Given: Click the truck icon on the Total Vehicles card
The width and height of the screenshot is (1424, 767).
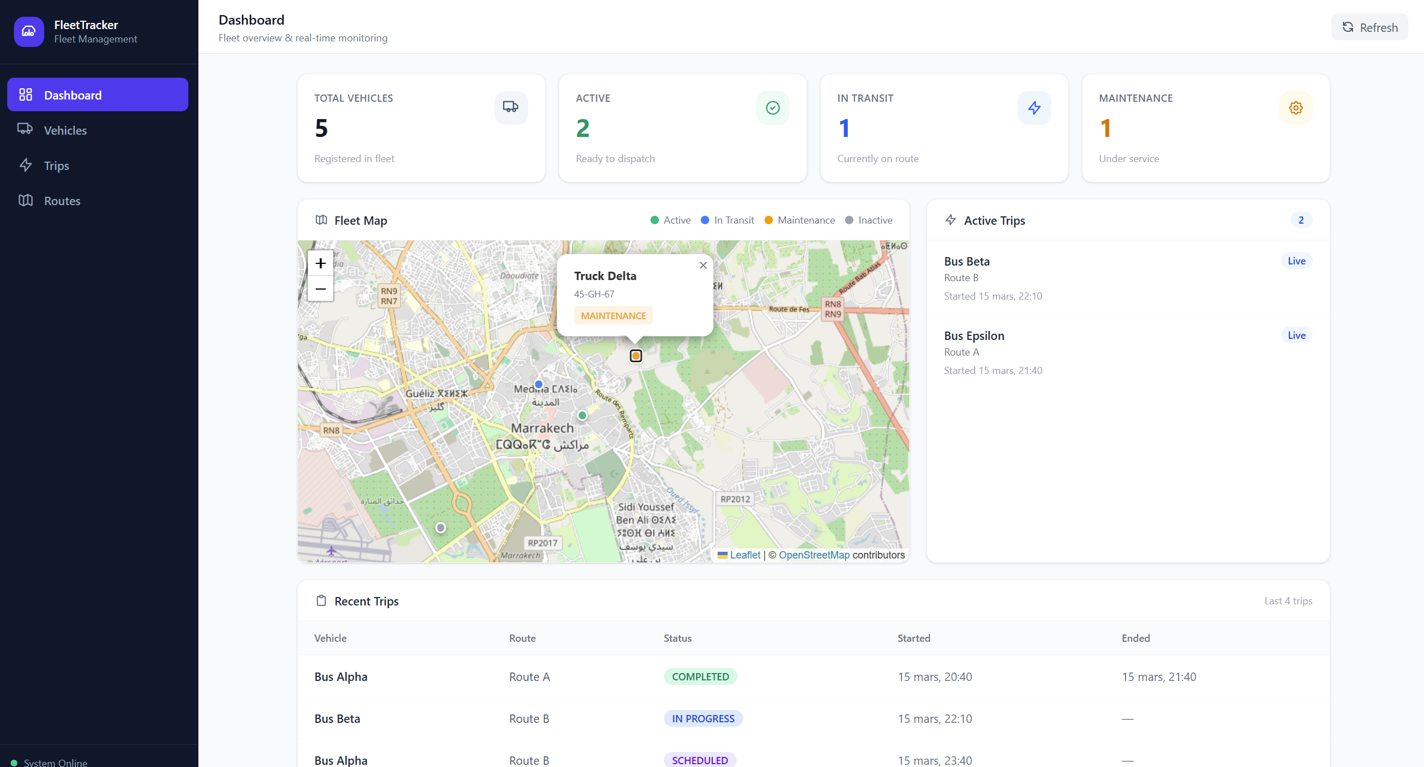Looking at the screenshot, I should pos(510,107).
